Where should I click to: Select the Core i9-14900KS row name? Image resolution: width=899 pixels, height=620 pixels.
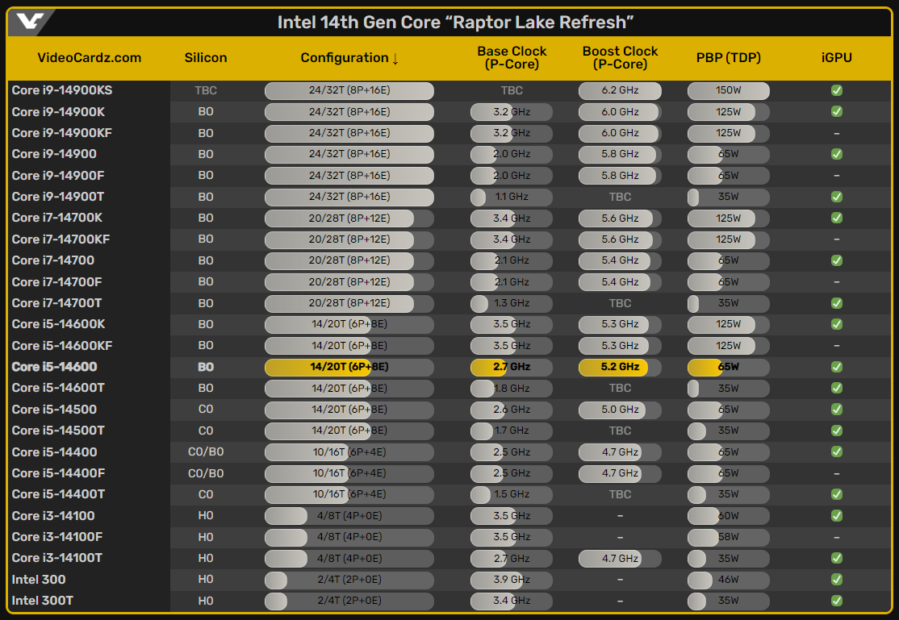[x=62, y=90]
